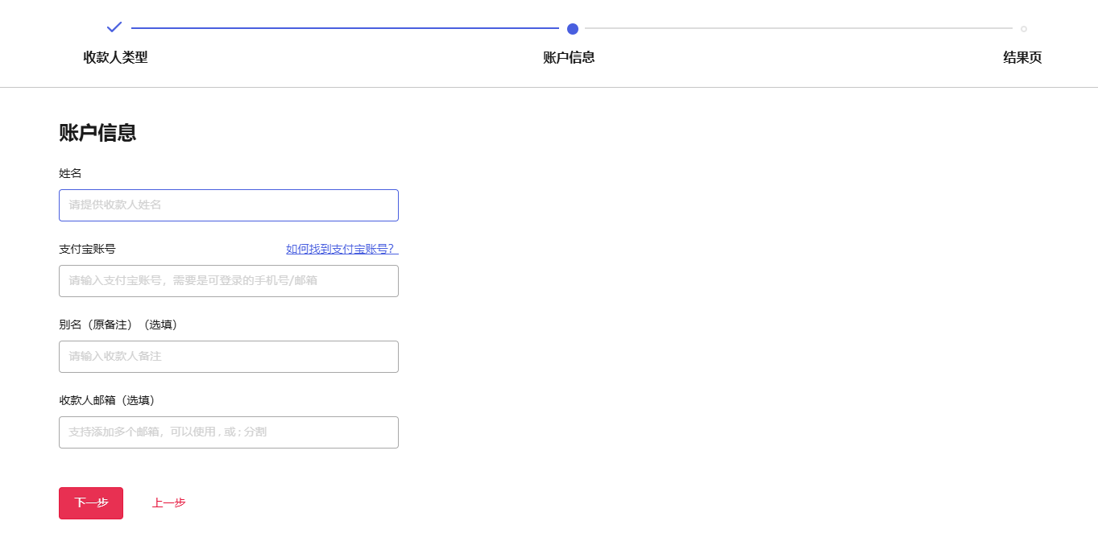This screenshot has width=1098, height=554.
Task: Open the 如何找到支付宝账号 help link
Action: click(342, 249)
